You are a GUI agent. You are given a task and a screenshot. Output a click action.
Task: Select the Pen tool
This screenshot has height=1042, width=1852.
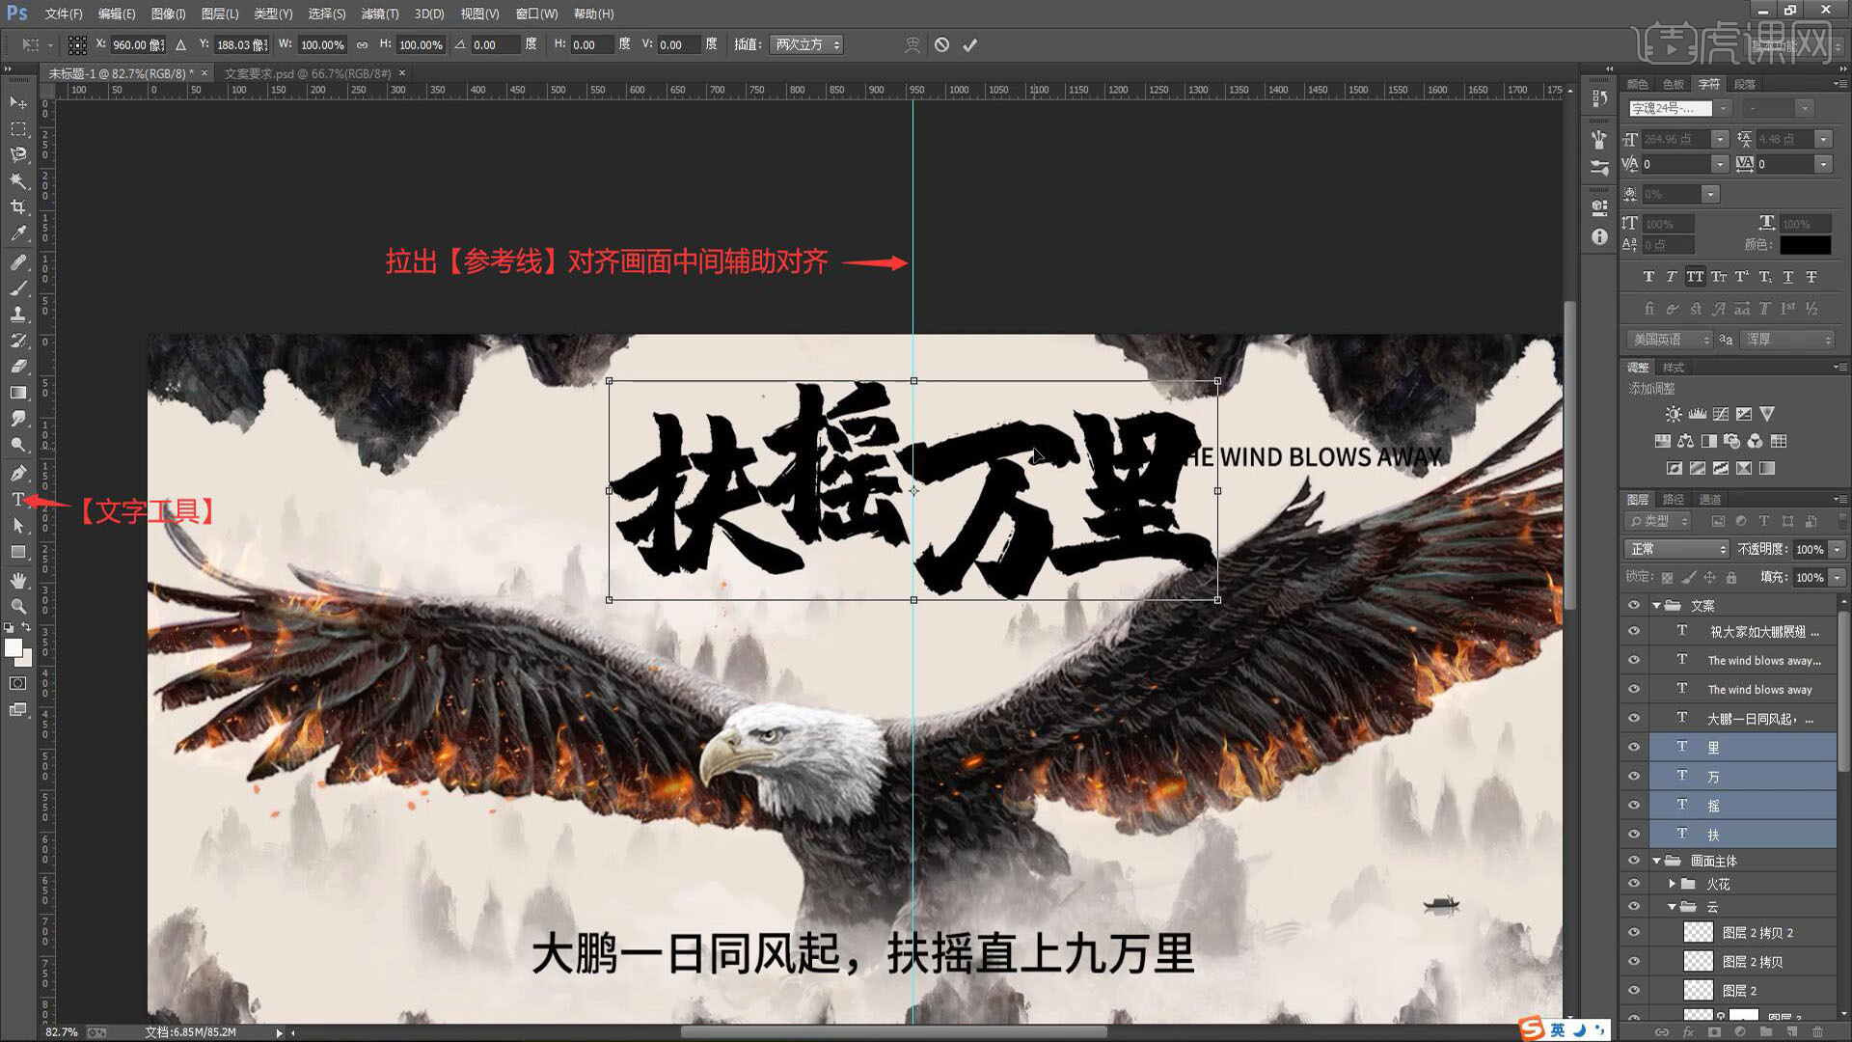click(18, 473)
